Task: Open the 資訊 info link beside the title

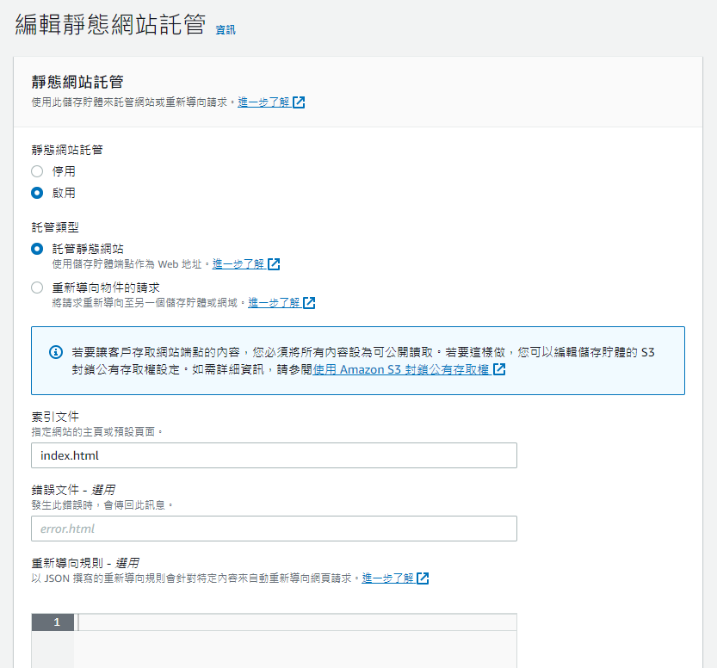Action: (x=226, y=30)
